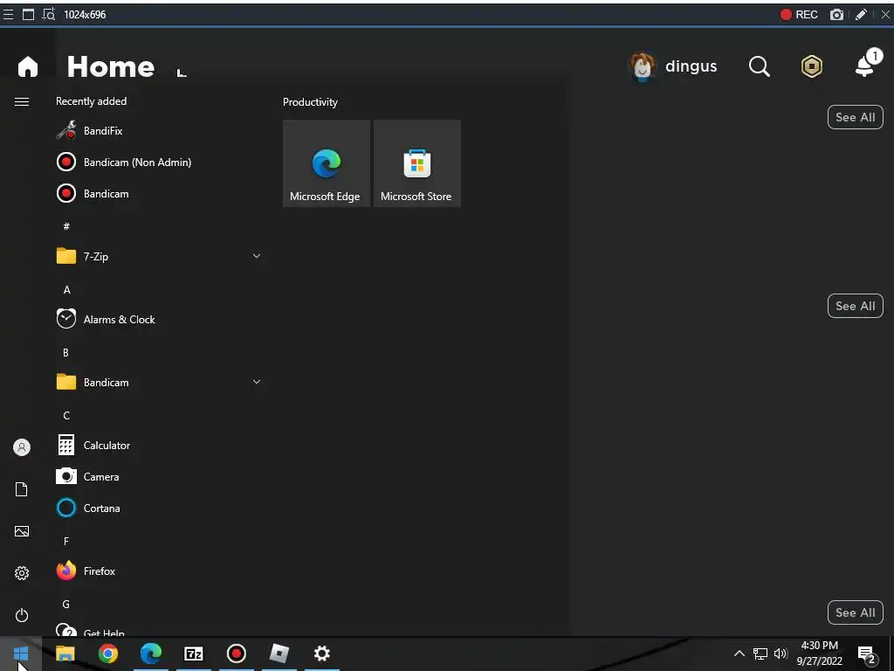The width and height of the screenshot is (894, 671).
Task: Click the Roblox Home icon
Action: [27, 66]
